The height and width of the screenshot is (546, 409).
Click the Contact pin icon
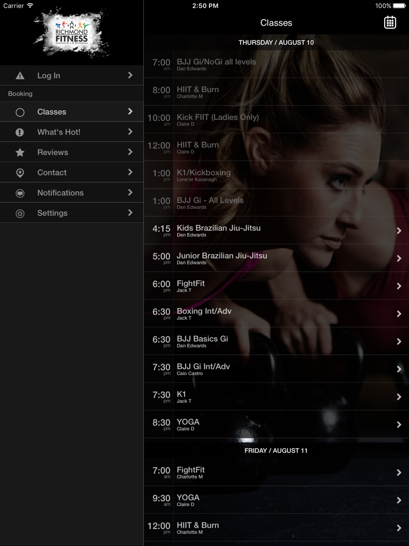pos(20,173)
